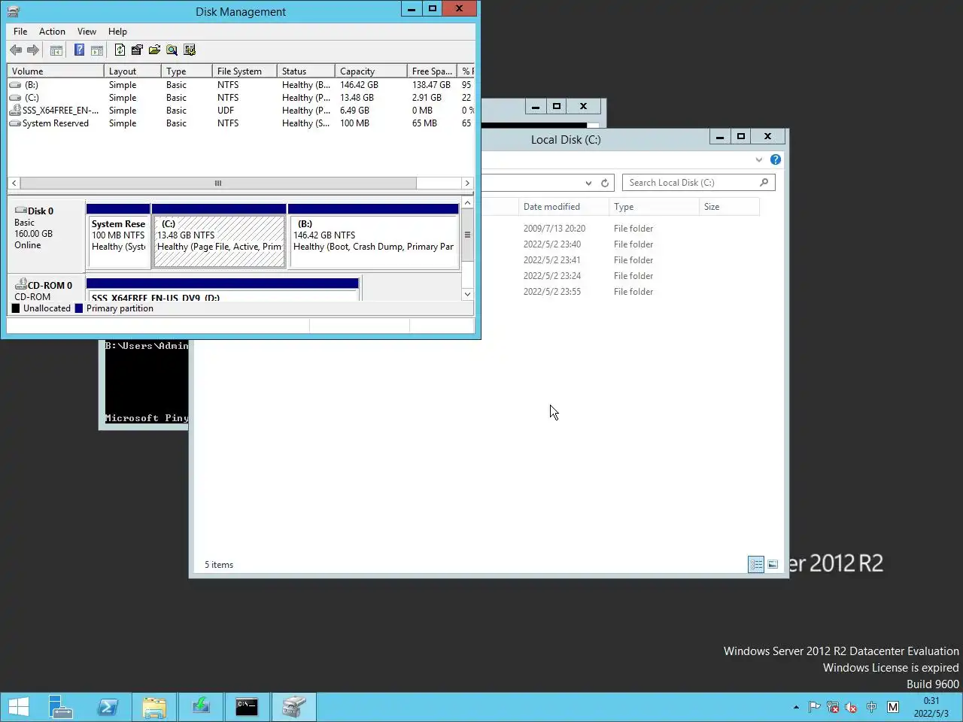Switch Explorer to Details view icon
The height and width of the screenshot is (722, 963).
click(756, 564)
